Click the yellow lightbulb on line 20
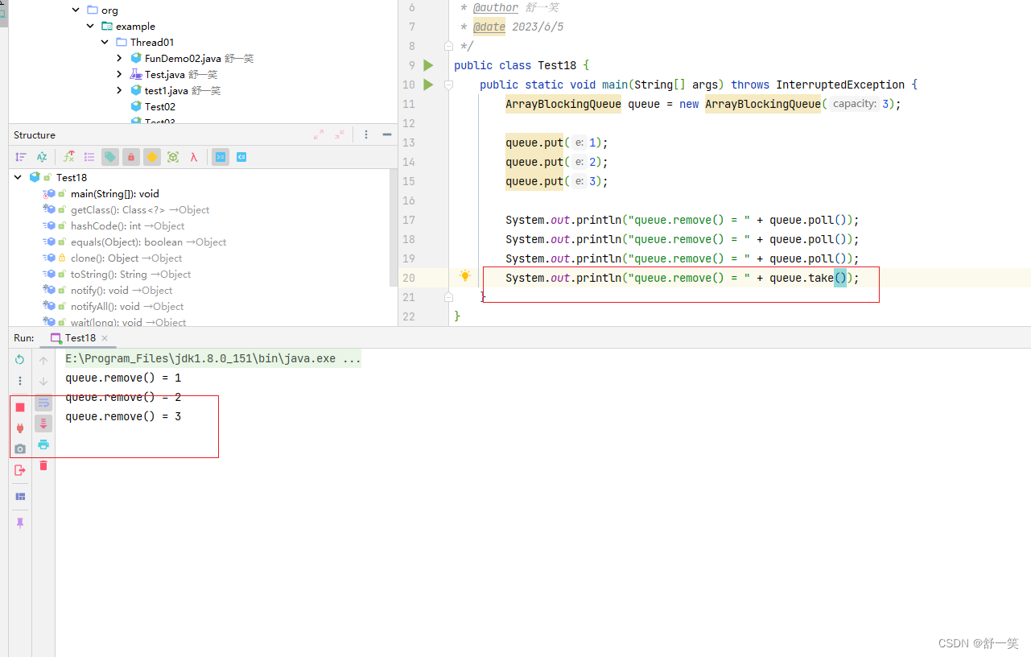The width and height of the screenshot is (1031, 657). 464,276
